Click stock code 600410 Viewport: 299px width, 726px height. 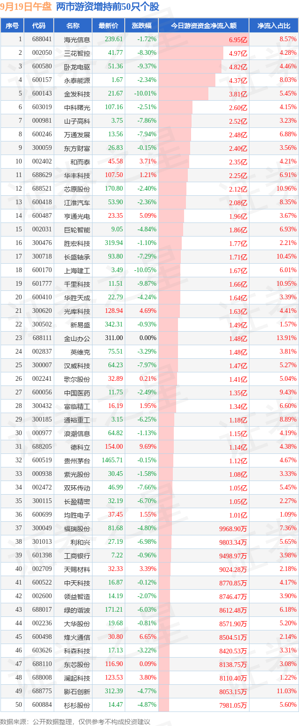[42, 297]
